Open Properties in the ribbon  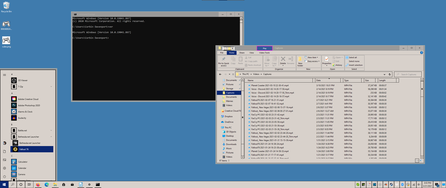(327, 61)
